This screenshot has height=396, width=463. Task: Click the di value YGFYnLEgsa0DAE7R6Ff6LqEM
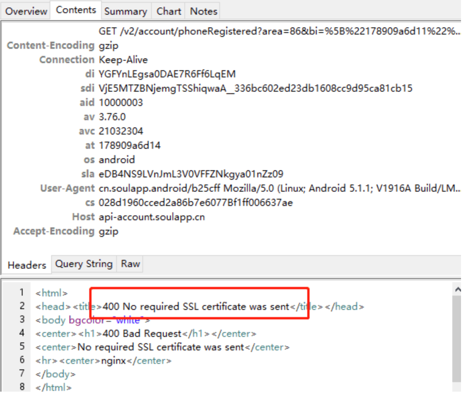[167, 74]
